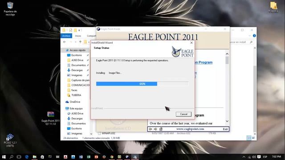The height and width of the screenshot is (160, 285).
Task: Click ESP language indicator
Action: [x=265, y=157]
